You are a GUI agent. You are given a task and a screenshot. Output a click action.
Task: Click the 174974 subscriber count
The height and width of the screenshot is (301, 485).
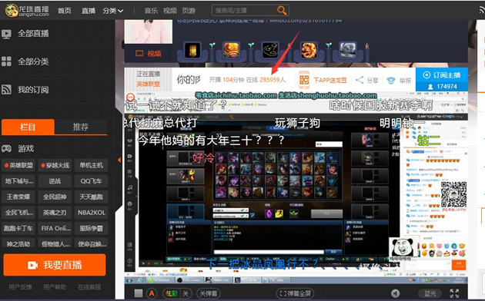coord(443,87)
